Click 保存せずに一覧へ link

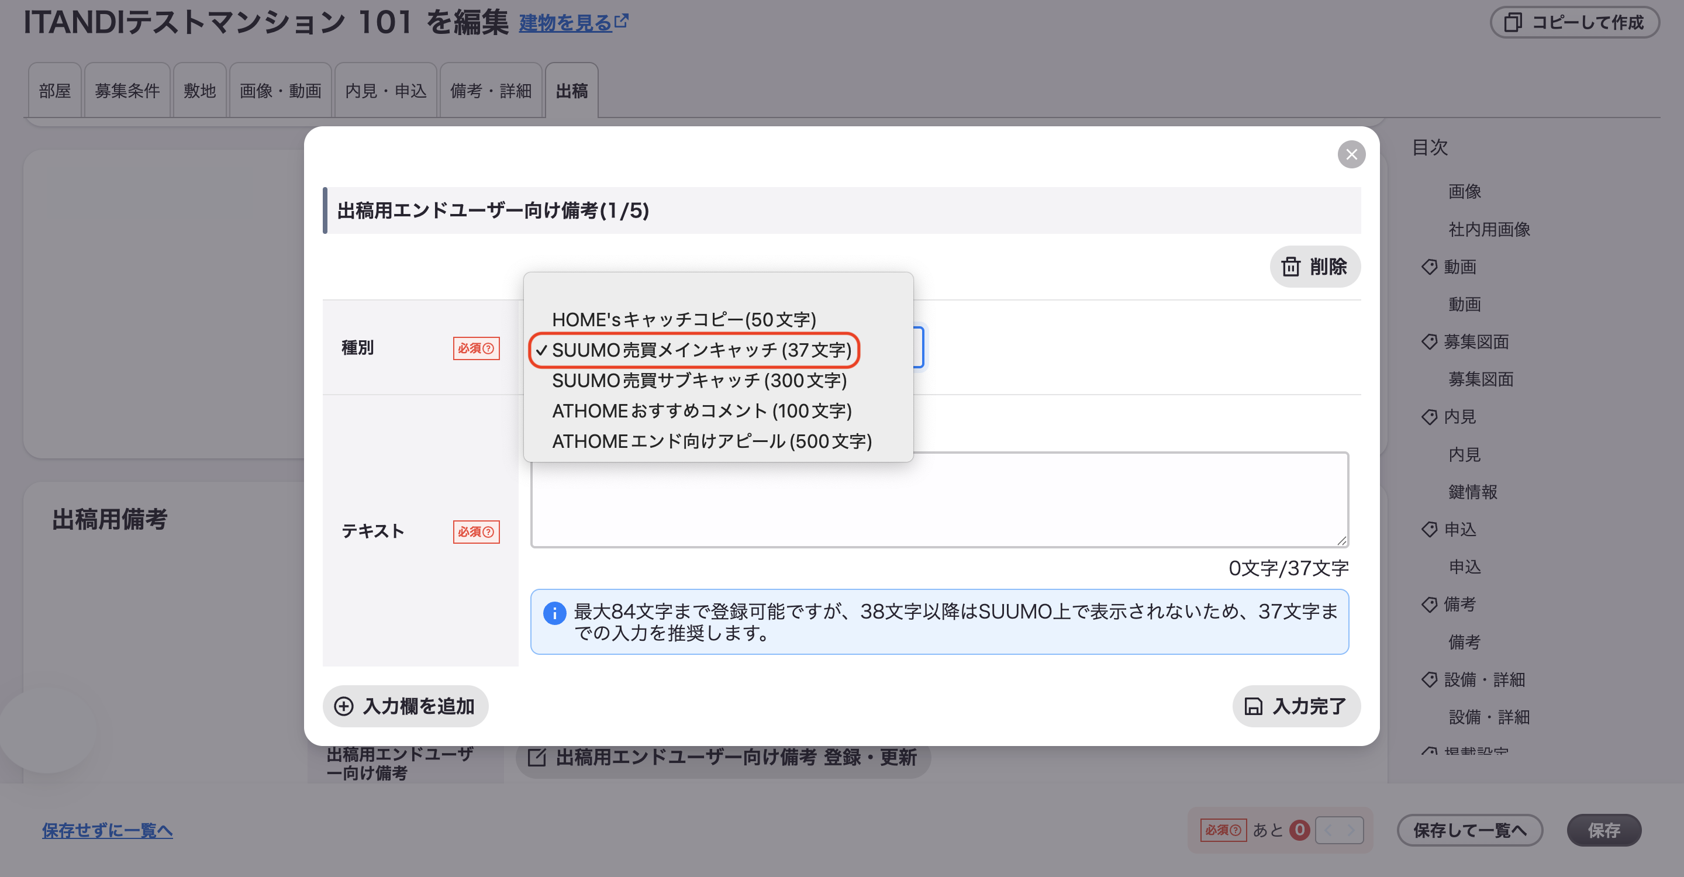[x=107, y=831]
